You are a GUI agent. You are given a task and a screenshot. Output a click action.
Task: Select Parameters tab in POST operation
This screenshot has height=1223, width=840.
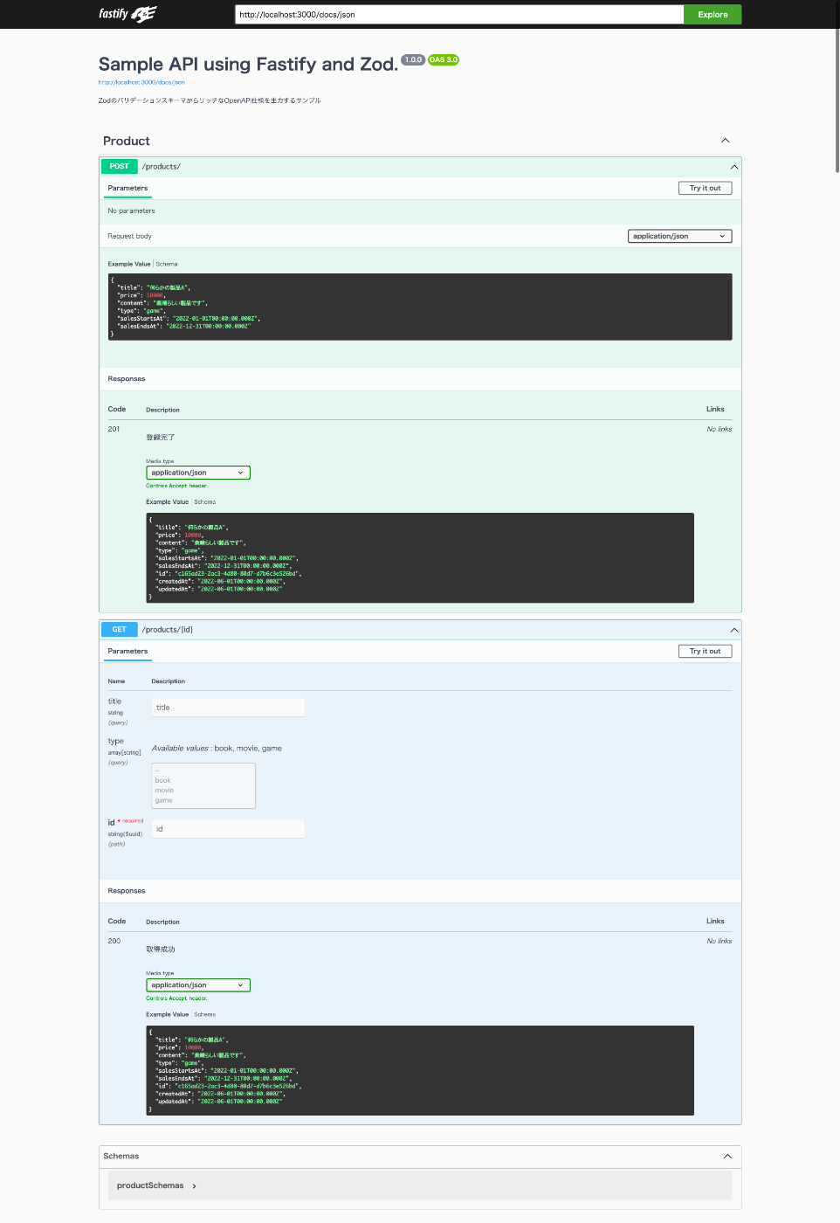pos(127,188)
